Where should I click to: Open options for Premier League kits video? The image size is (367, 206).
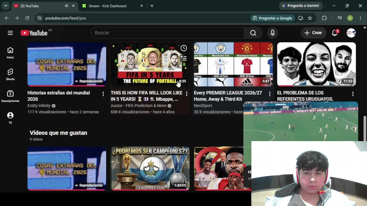[x=270, y=94]
